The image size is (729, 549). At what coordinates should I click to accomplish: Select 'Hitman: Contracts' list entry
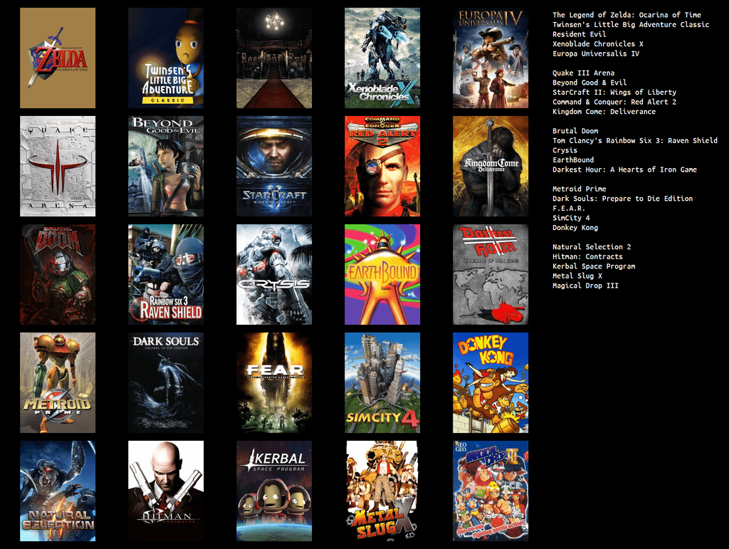587,256
